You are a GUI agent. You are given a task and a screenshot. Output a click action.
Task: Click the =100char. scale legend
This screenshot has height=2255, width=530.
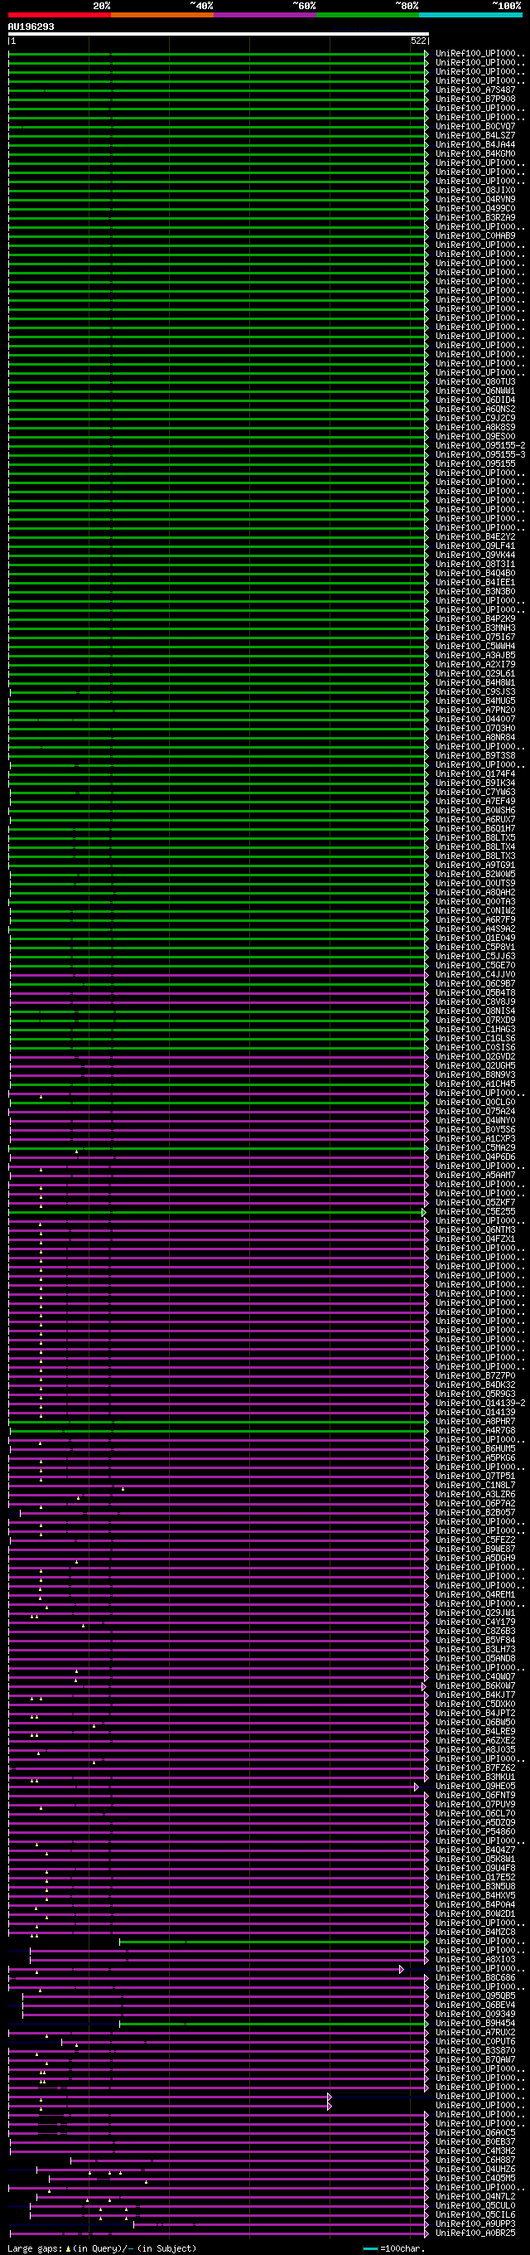click(395, 2248)
